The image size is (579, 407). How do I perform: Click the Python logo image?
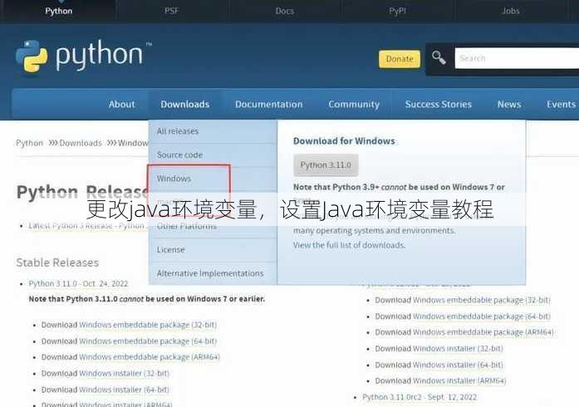pyautogui.click(x=83, y=56)
